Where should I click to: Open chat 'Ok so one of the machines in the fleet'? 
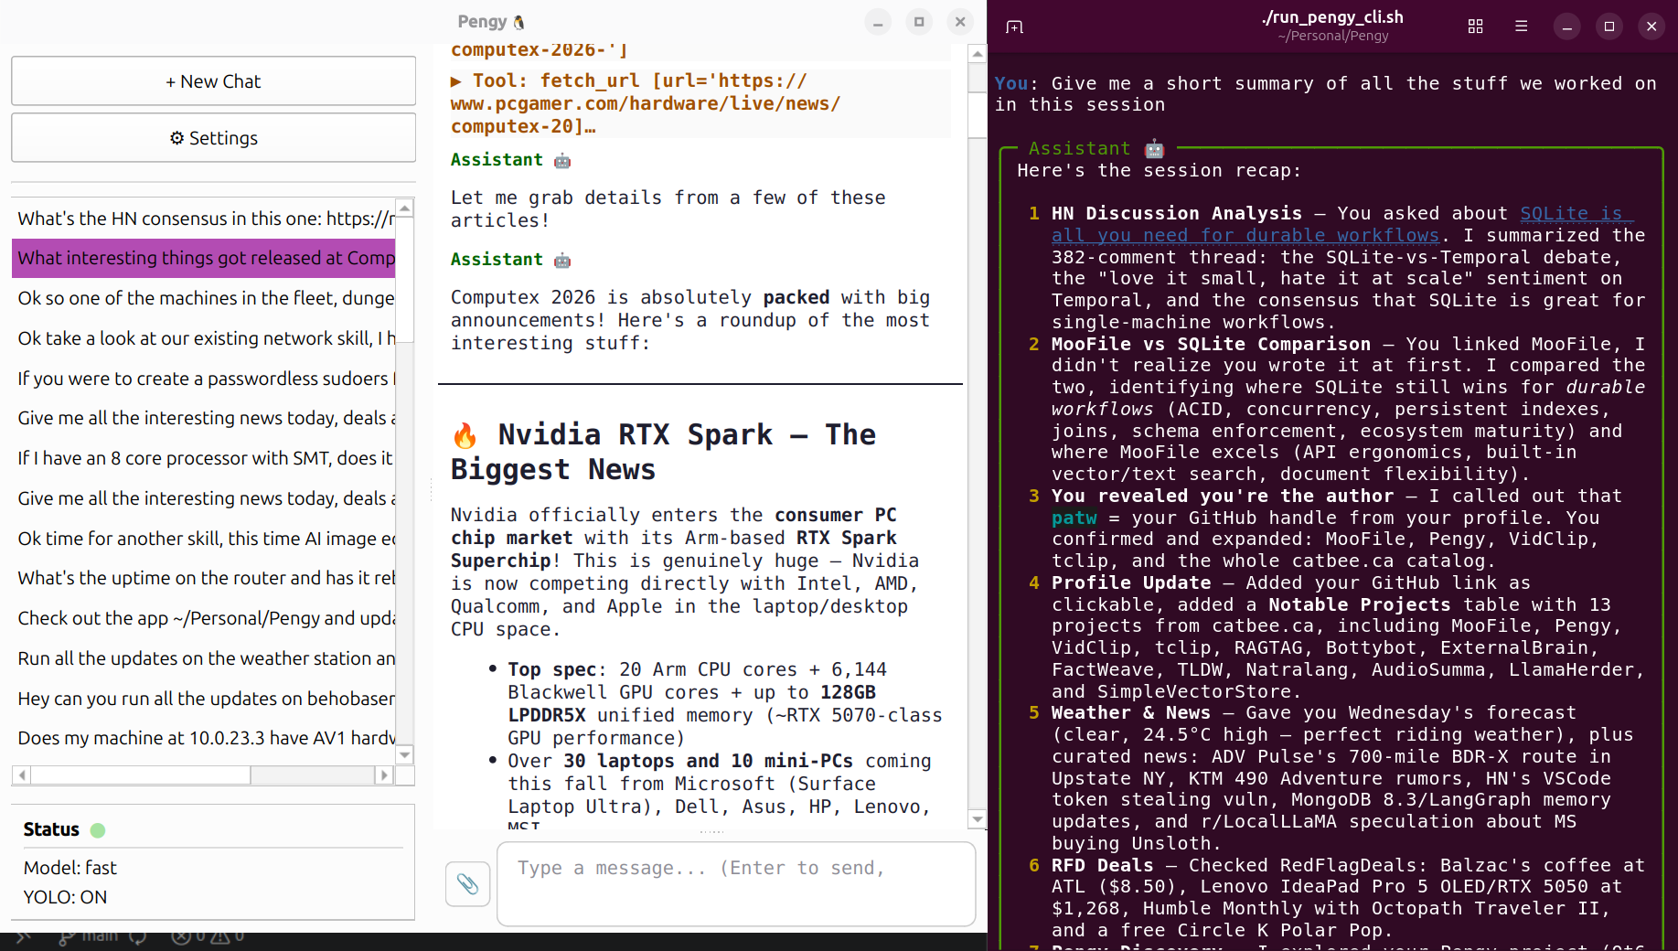tap(204, 298)
